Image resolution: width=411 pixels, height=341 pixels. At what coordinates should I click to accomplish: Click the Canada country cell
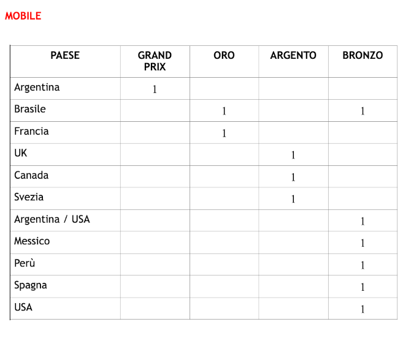65,176
